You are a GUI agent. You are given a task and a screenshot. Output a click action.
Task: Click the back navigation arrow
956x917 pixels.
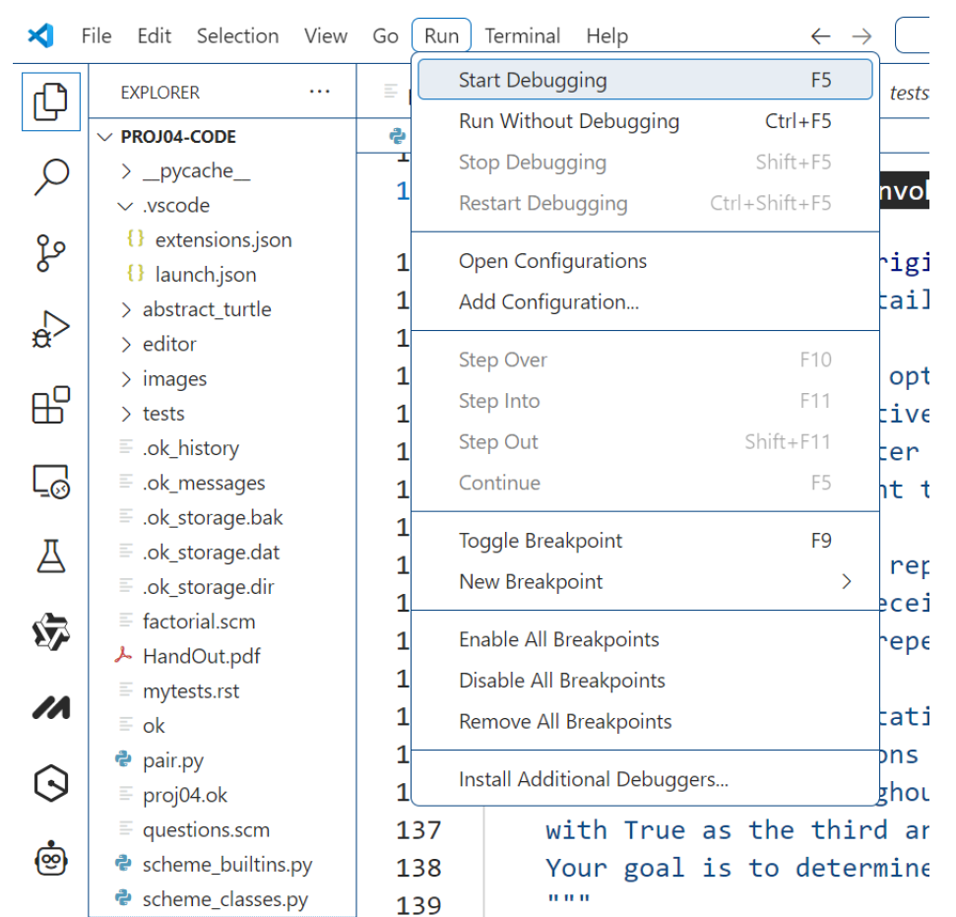coord(820,36)
